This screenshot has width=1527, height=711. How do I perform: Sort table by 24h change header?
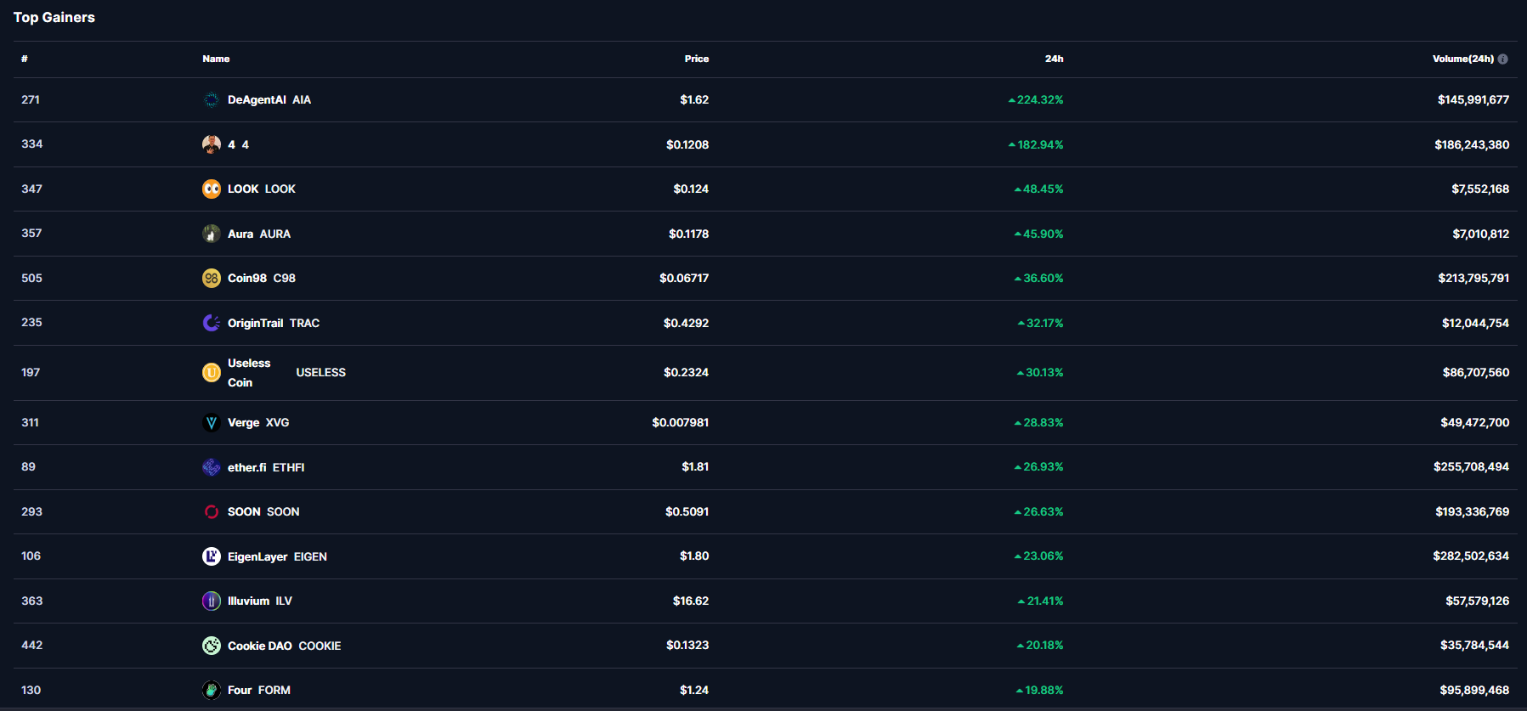(1054, 59)
